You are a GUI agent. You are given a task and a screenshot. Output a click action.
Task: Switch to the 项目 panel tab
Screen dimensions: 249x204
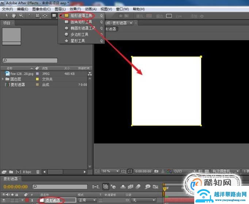(x=7, y=23)
